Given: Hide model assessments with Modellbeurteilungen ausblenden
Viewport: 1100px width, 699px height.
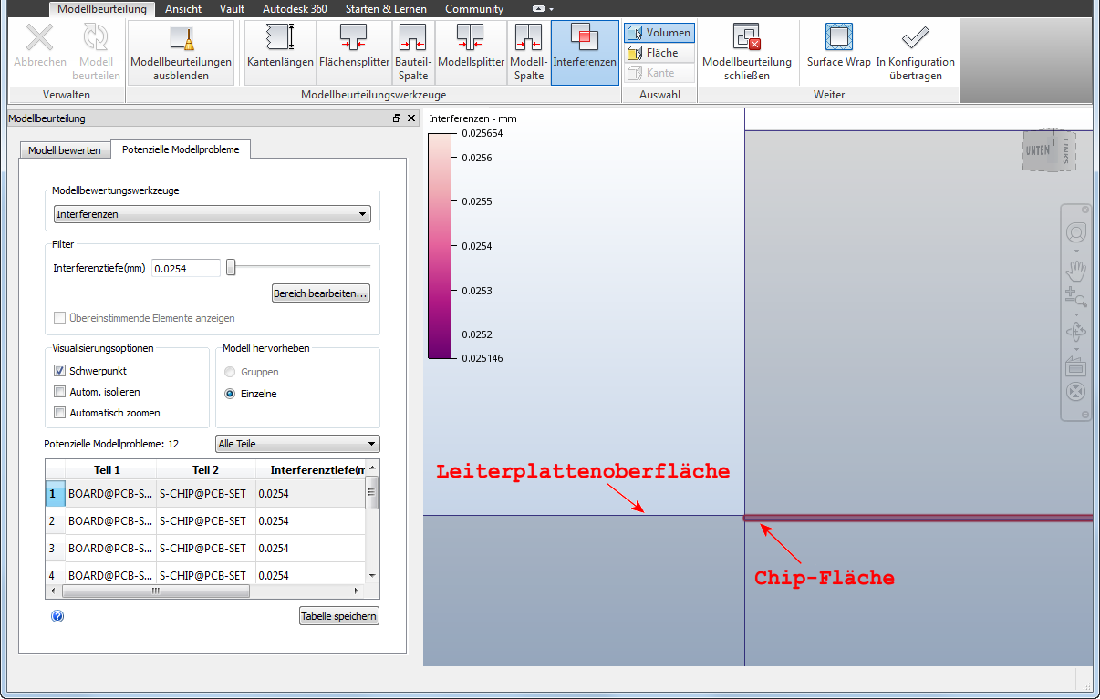Looking at the screenshot, I should click(x=181, y=52).
